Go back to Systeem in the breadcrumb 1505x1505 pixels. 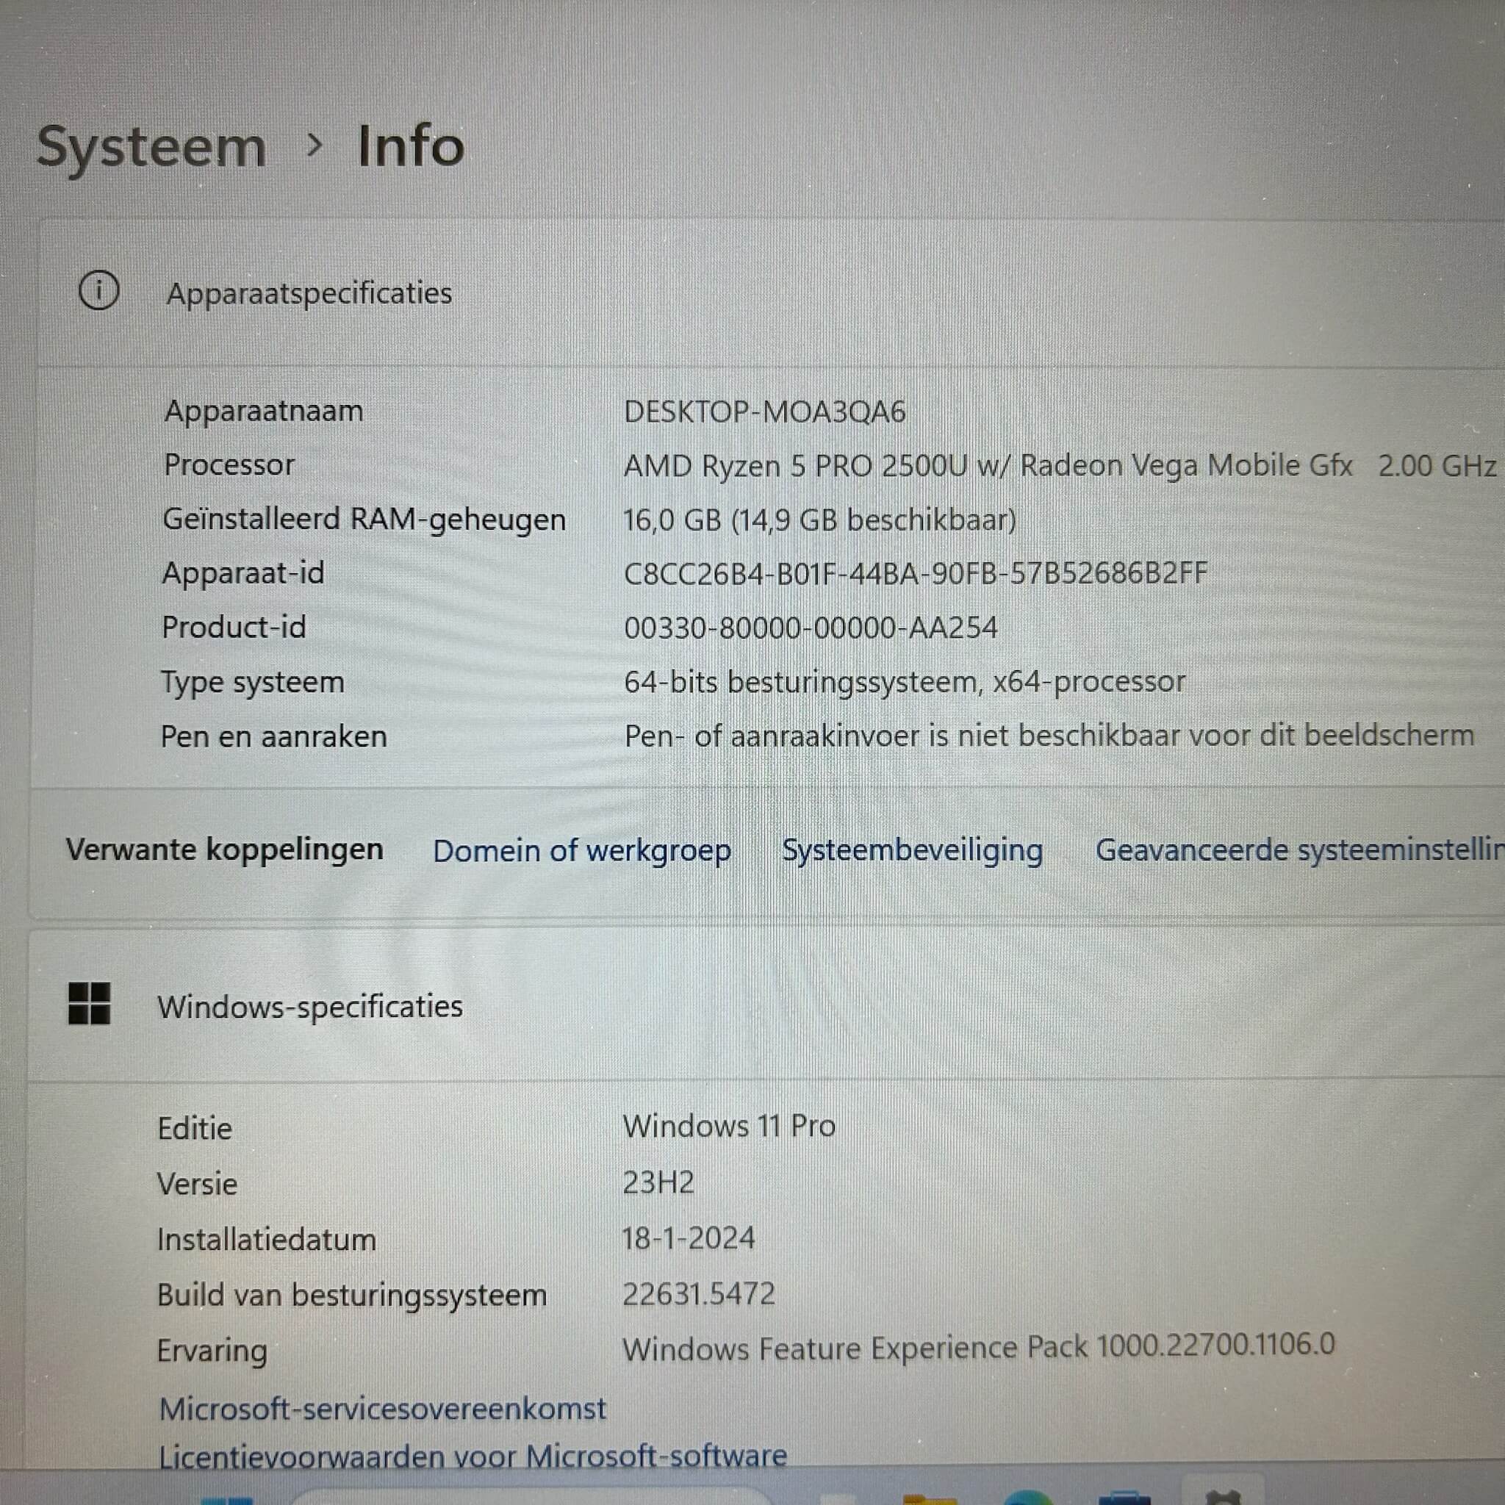151,147
